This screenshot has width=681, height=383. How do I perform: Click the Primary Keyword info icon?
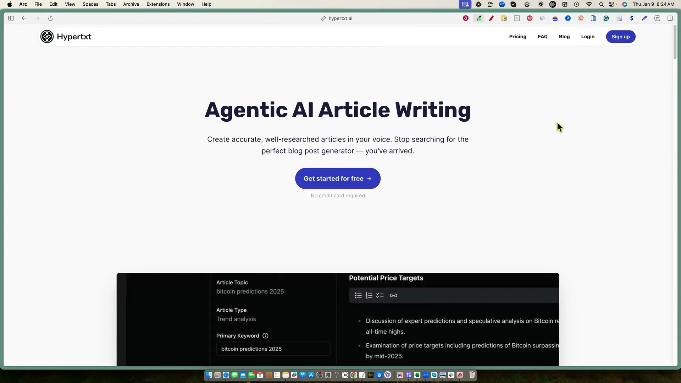point(265,336)
